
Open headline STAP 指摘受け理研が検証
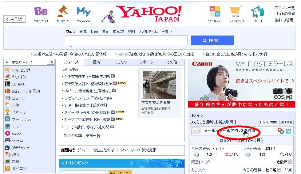(86, 105)
